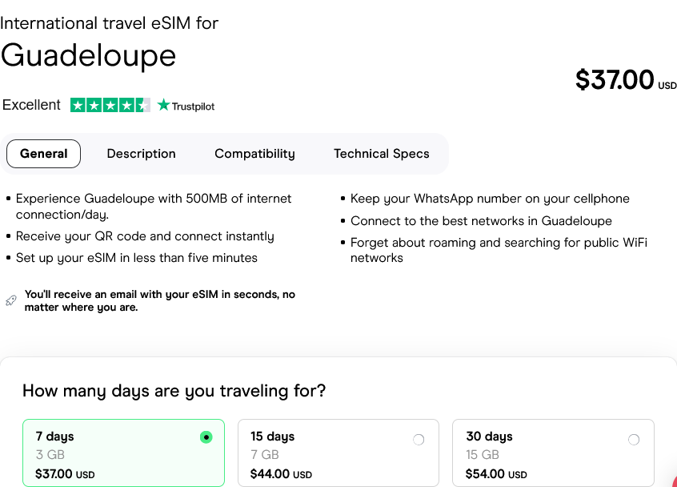Show the Technical Specs tab
Screen dimensions: 677x487
[381, 154]
